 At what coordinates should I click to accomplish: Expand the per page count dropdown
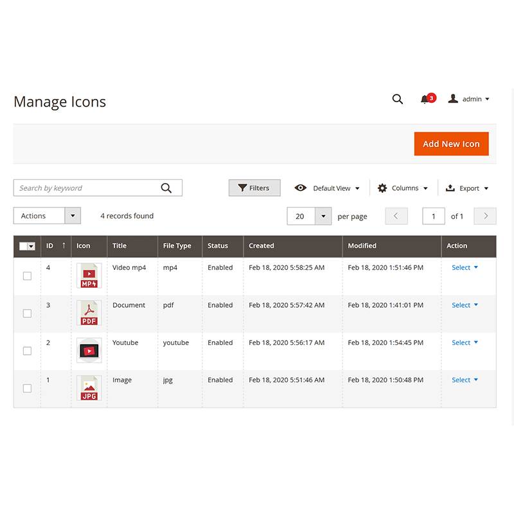(324, 216)
